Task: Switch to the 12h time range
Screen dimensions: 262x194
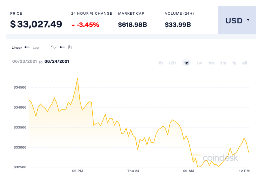Action: 172,63
